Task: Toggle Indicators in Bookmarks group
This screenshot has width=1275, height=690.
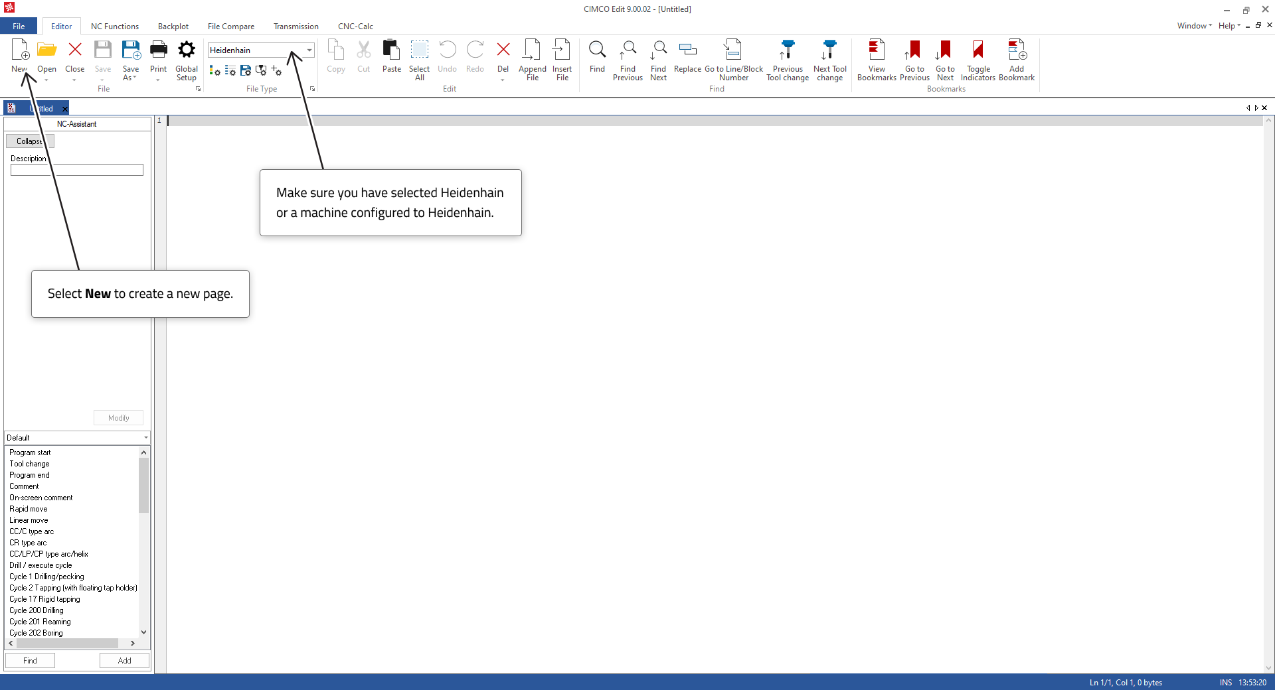Action: coord(977,50)
